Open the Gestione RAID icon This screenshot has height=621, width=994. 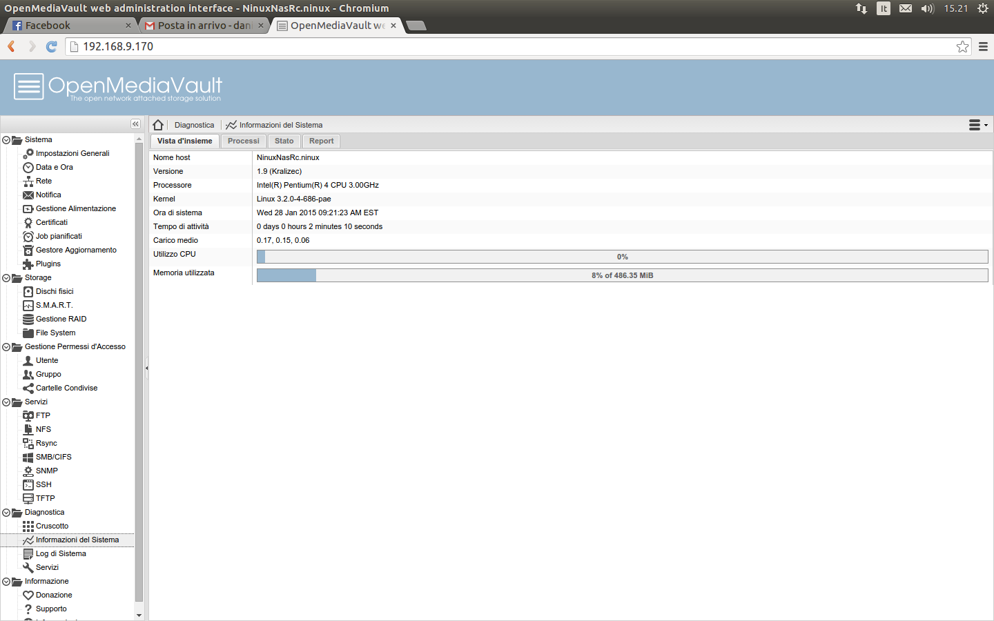(28, 319)
